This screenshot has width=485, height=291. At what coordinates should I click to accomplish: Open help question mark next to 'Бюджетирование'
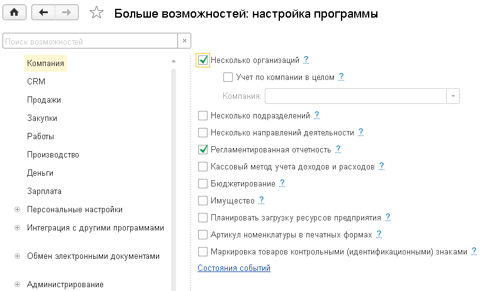[282, 183]
